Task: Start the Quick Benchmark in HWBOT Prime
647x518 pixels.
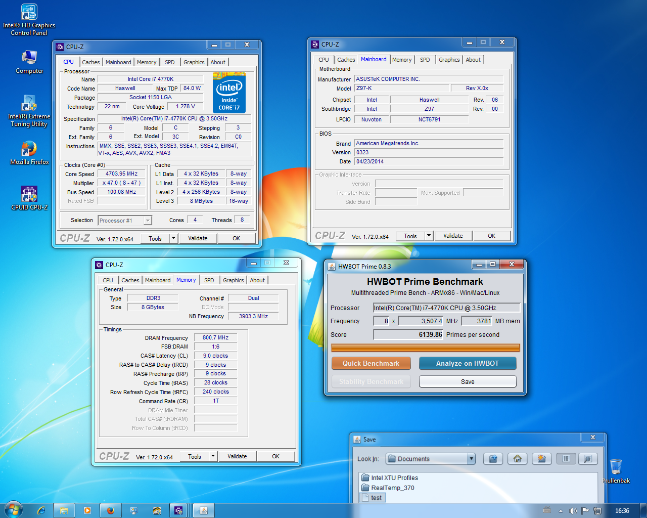Action: [371, 363]
